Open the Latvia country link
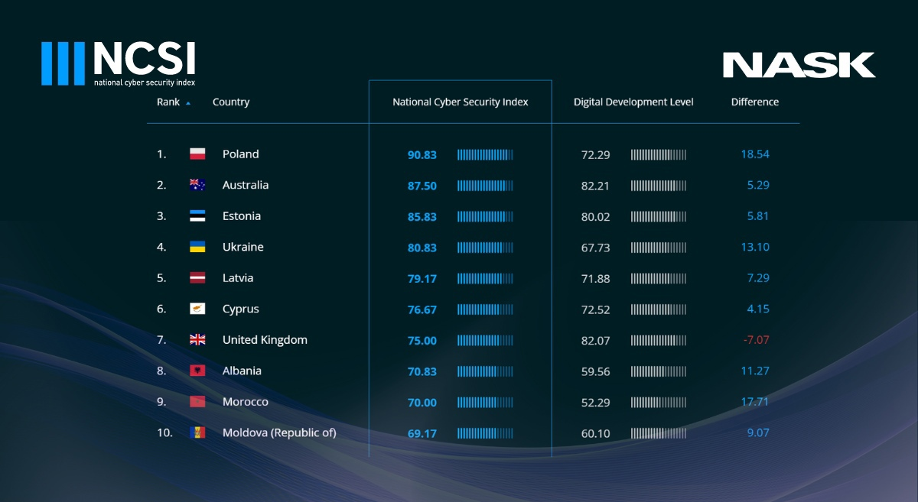This screenshot has height=502, width=918. pos(237,278)
